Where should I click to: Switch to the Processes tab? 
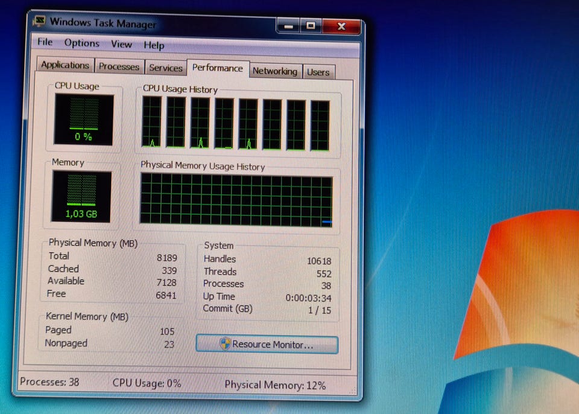[119, 66]
